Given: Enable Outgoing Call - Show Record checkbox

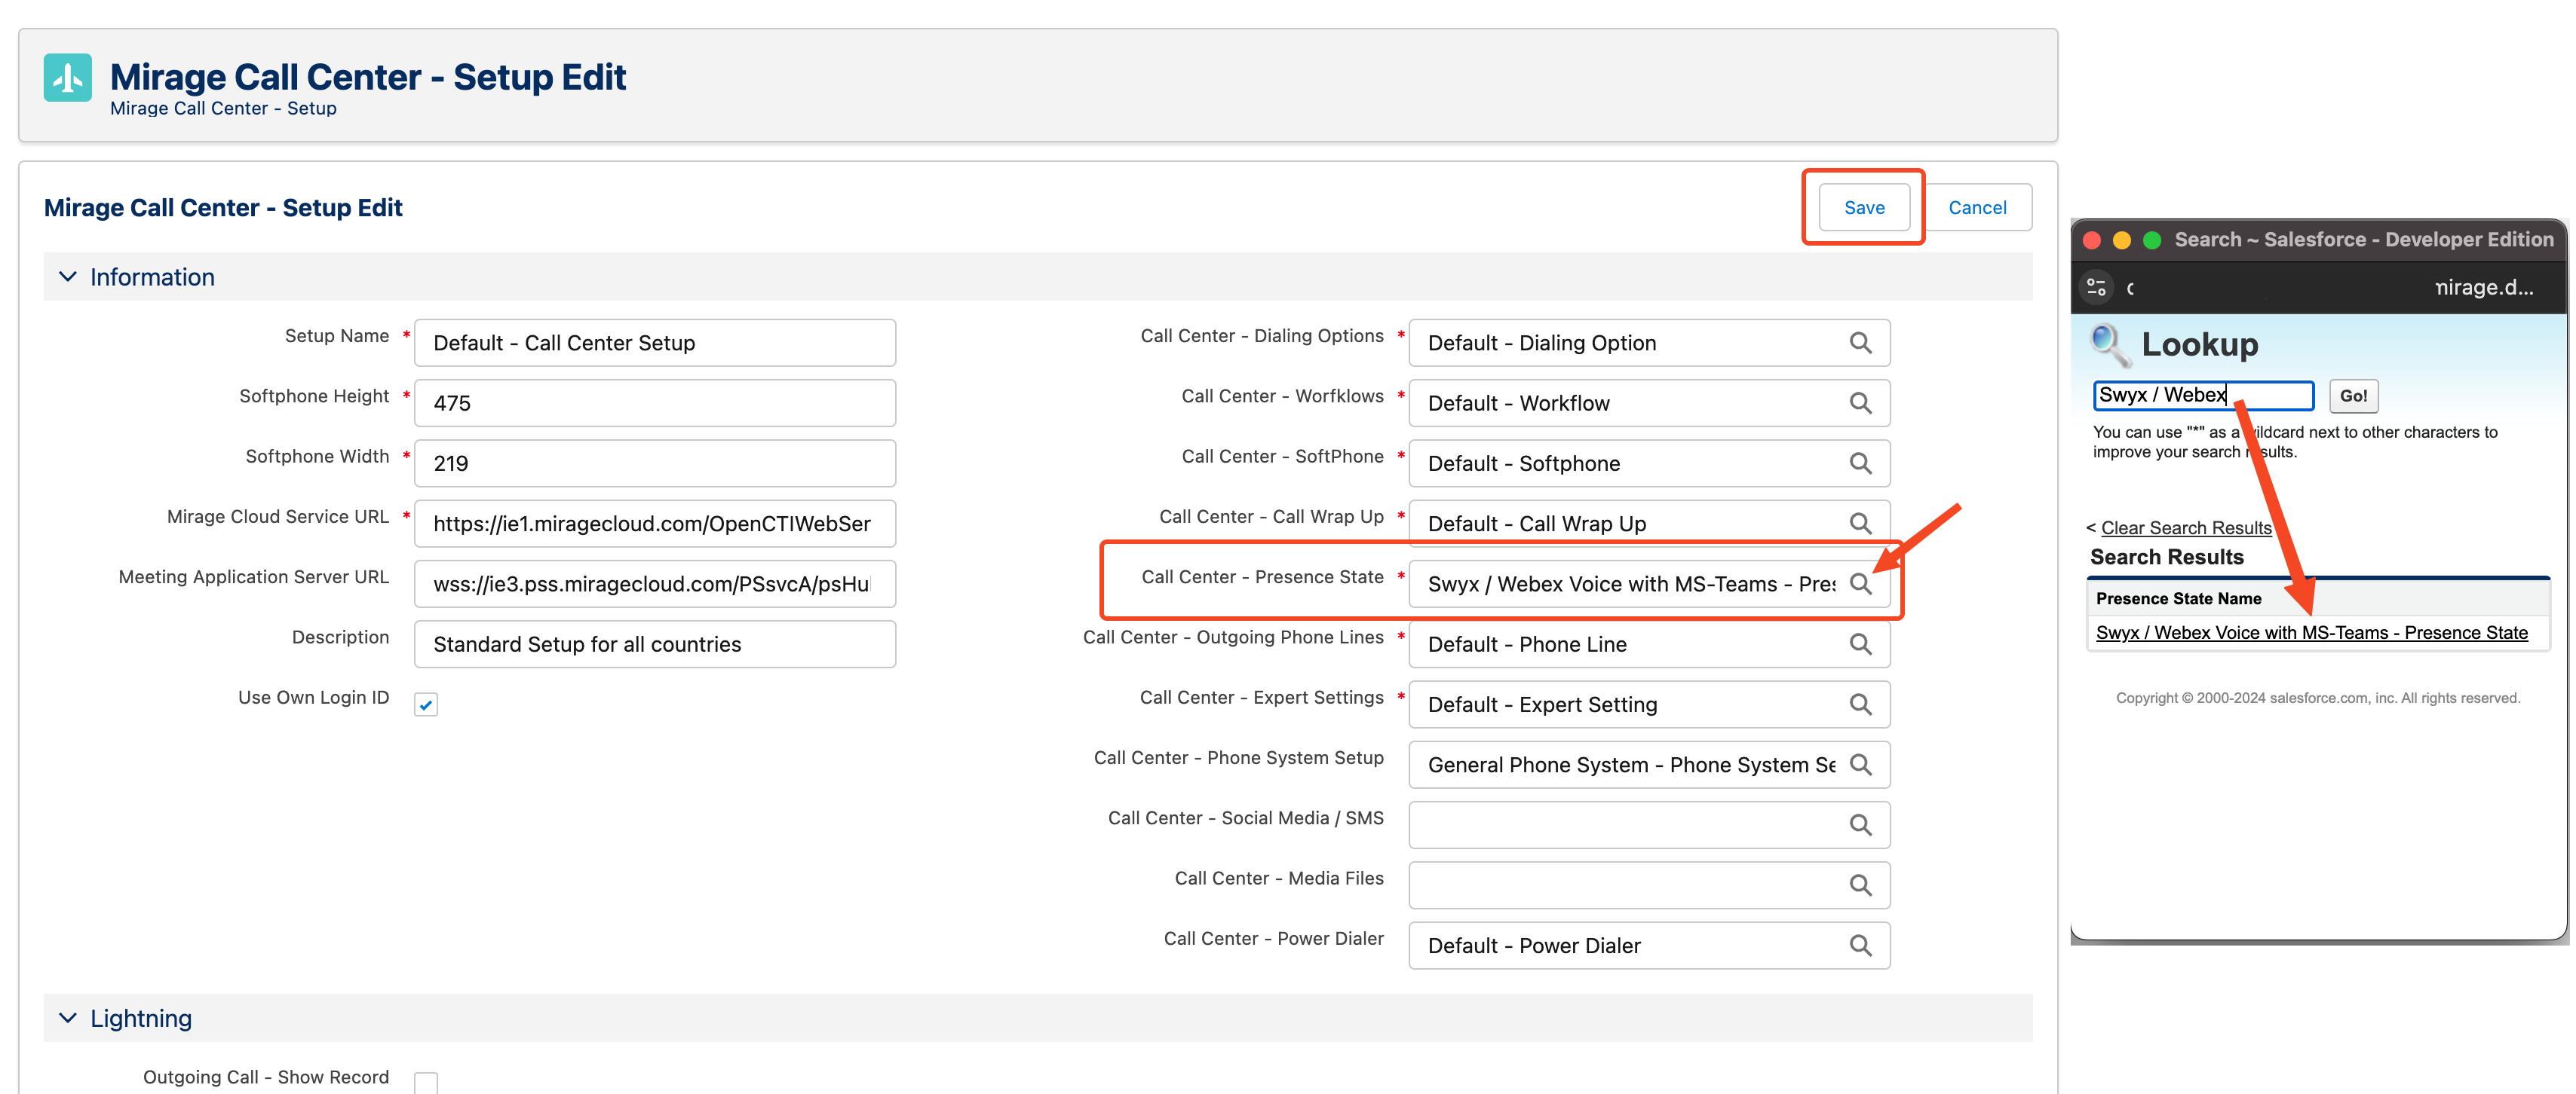Looking at the screenshot, I should [x=426, y=1082].
